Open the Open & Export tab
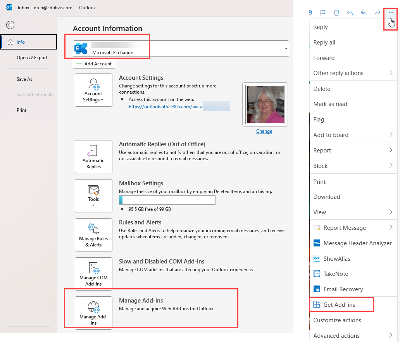This screenshot has height=342, width=400. pos(32,58)
